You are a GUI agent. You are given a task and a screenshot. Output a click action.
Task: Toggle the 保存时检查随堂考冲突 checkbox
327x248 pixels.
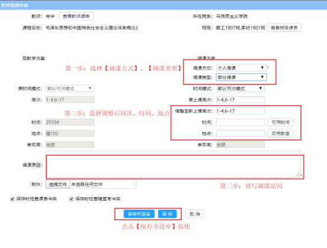[71, 199]
